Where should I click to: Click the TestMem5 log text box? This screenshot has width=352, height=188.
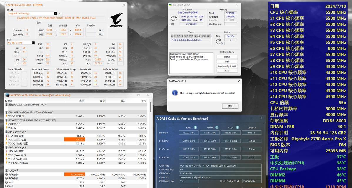[x=191, y=63]
